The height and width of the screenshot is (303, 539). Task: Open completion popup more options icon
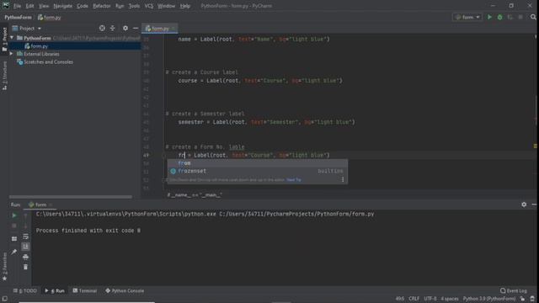[x=343, y=179]
